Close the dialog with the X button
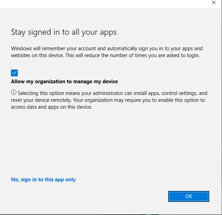222x215 pixels. [x=214, y=2]
